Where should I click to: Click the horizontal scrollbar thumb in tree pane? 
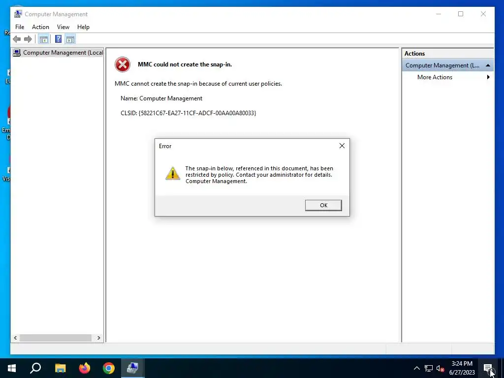(x=55, y=338)
